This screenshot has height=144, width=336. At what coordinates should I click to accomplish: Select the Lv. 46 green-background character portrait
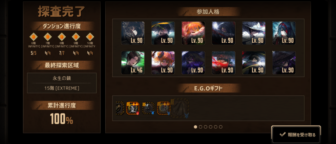[x=133, y=63]
